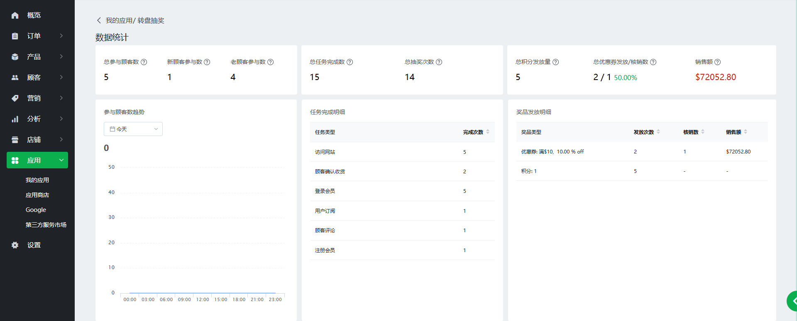Open 第三方服务市场 link in sidebar
The image size is (797, 321).
46,225
